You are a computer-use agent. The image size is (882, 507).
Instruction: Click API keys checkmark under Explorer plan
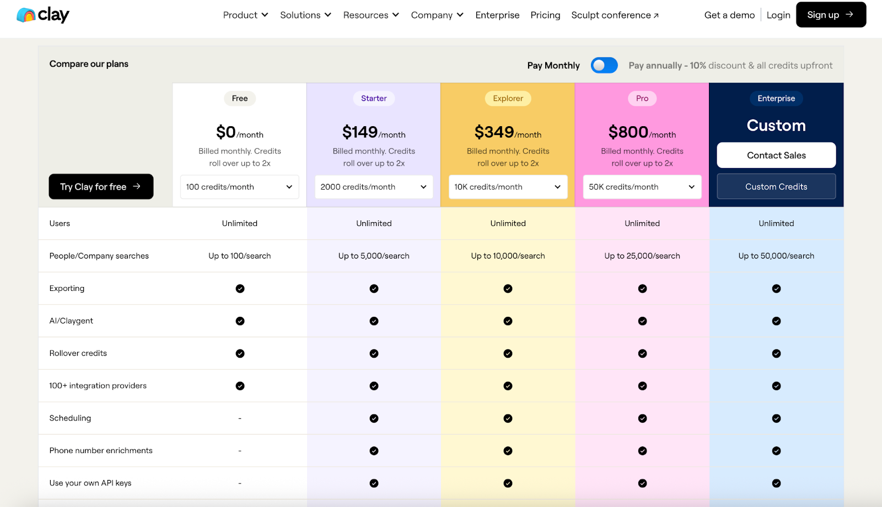pyautogui.click(x=508, y=483)
